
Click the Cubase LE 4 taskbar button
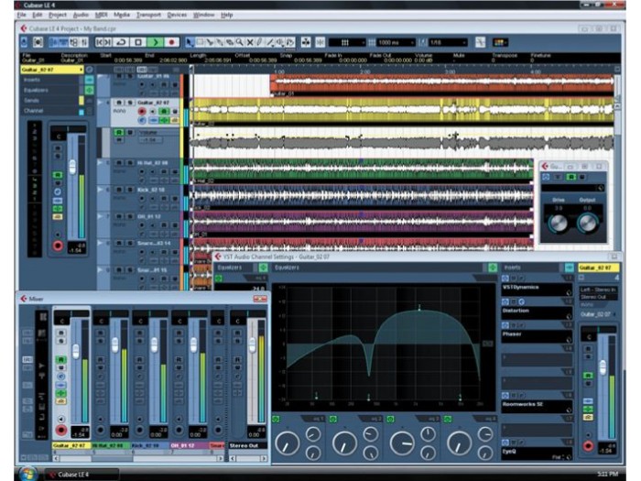click(x=81, y=475)
